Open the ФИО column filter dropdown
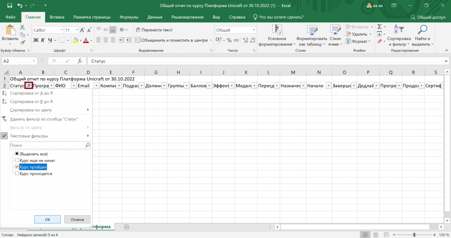Viewport: 451px width, 238px height. click(74, 86)
